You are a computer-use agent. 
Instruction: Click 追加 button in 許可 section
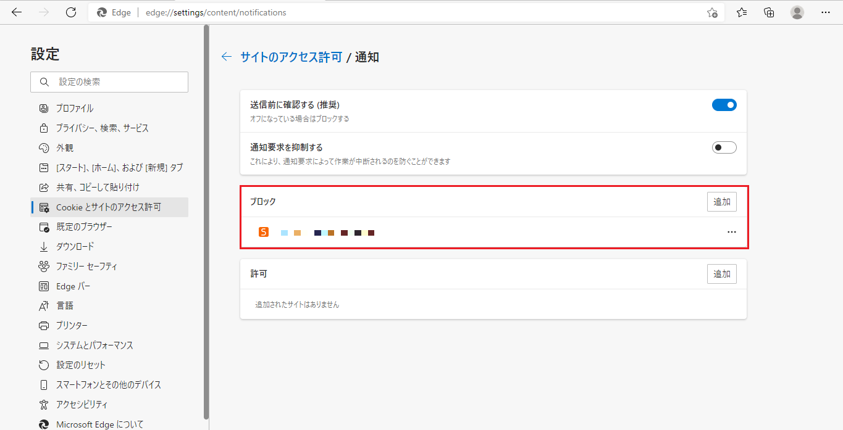coord(721,274)
